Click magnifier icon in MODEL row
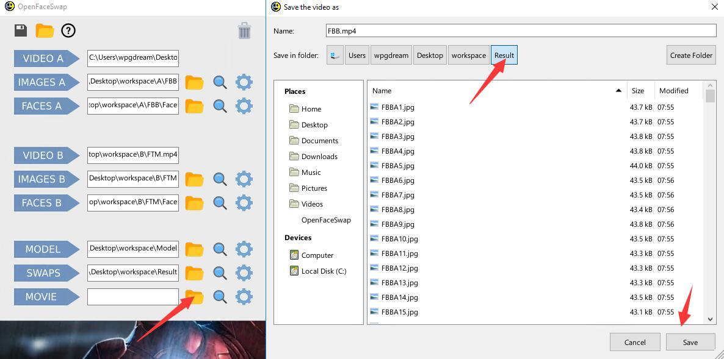Image resolution: width=724 pixels, height=359 pixels. pos(220,249)
